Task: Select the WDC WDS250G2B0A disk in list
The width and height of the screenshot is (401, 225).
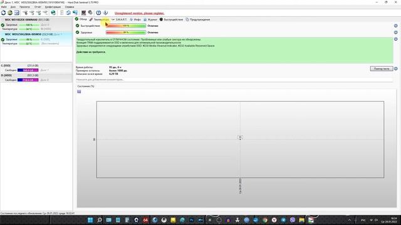Action: [x=36, y=39]
